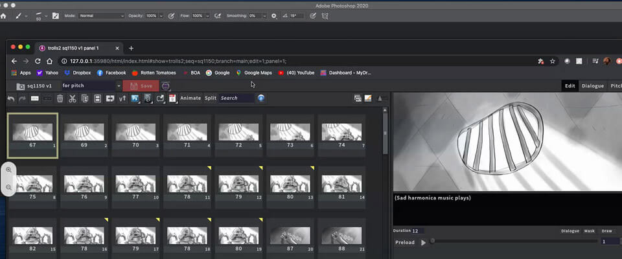Image resolution: width=622 pixels, height=259 pixels.
Task: Click the Duration value field
Action: coord(418,231)
